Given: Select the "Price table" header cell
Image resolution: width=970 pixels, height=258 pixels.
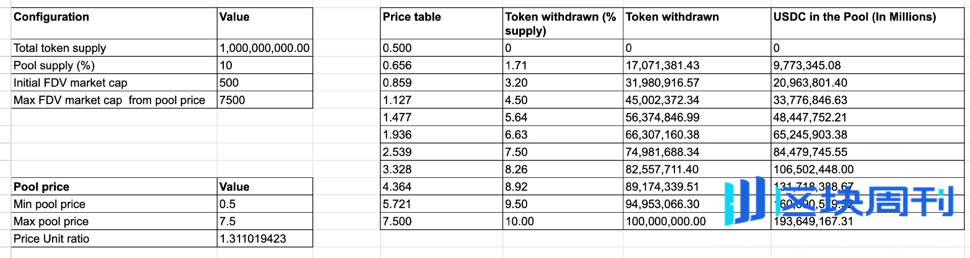Looking at the screenshot, I should click(x=441, y=23).
